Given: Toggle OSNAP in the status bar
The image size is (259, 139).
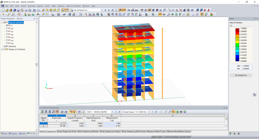Looking at the screenshot, I should point(176,137).
